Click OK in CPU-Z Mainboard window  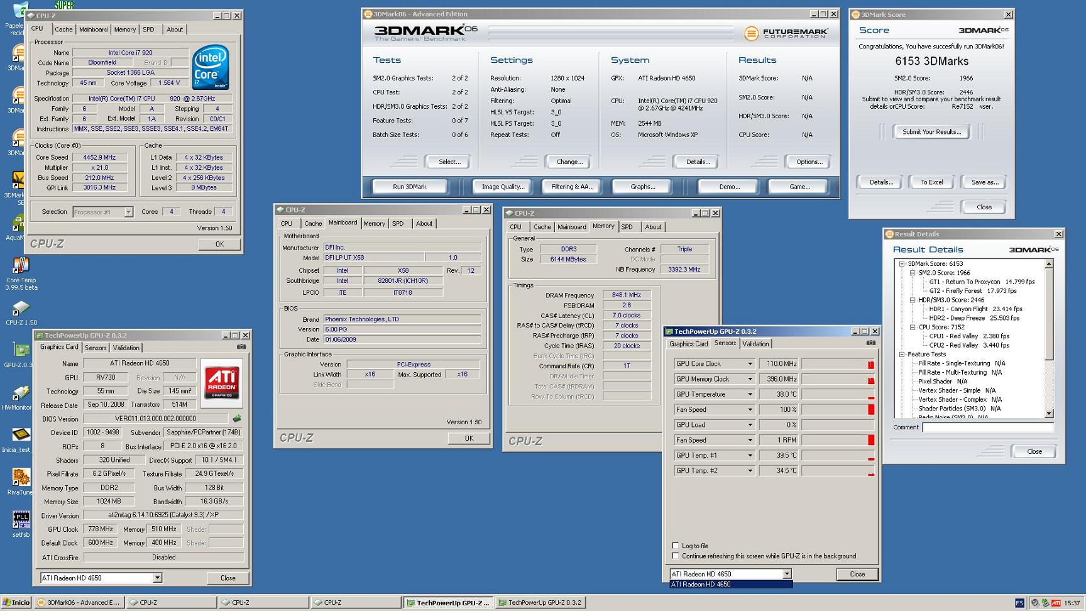click(469, 438)
